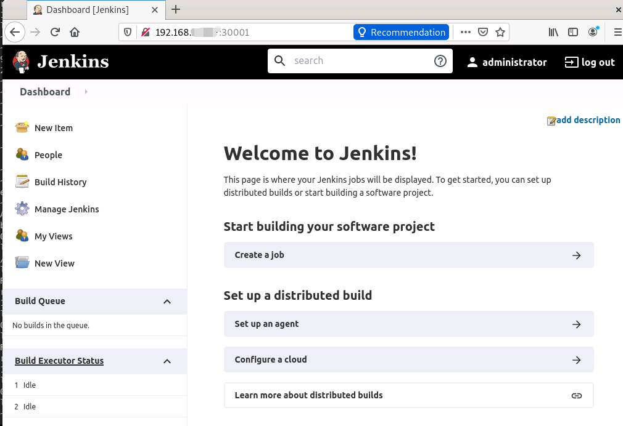Click the My Views icon
This screenshot has height=426, width=623.
coord(22,235)
